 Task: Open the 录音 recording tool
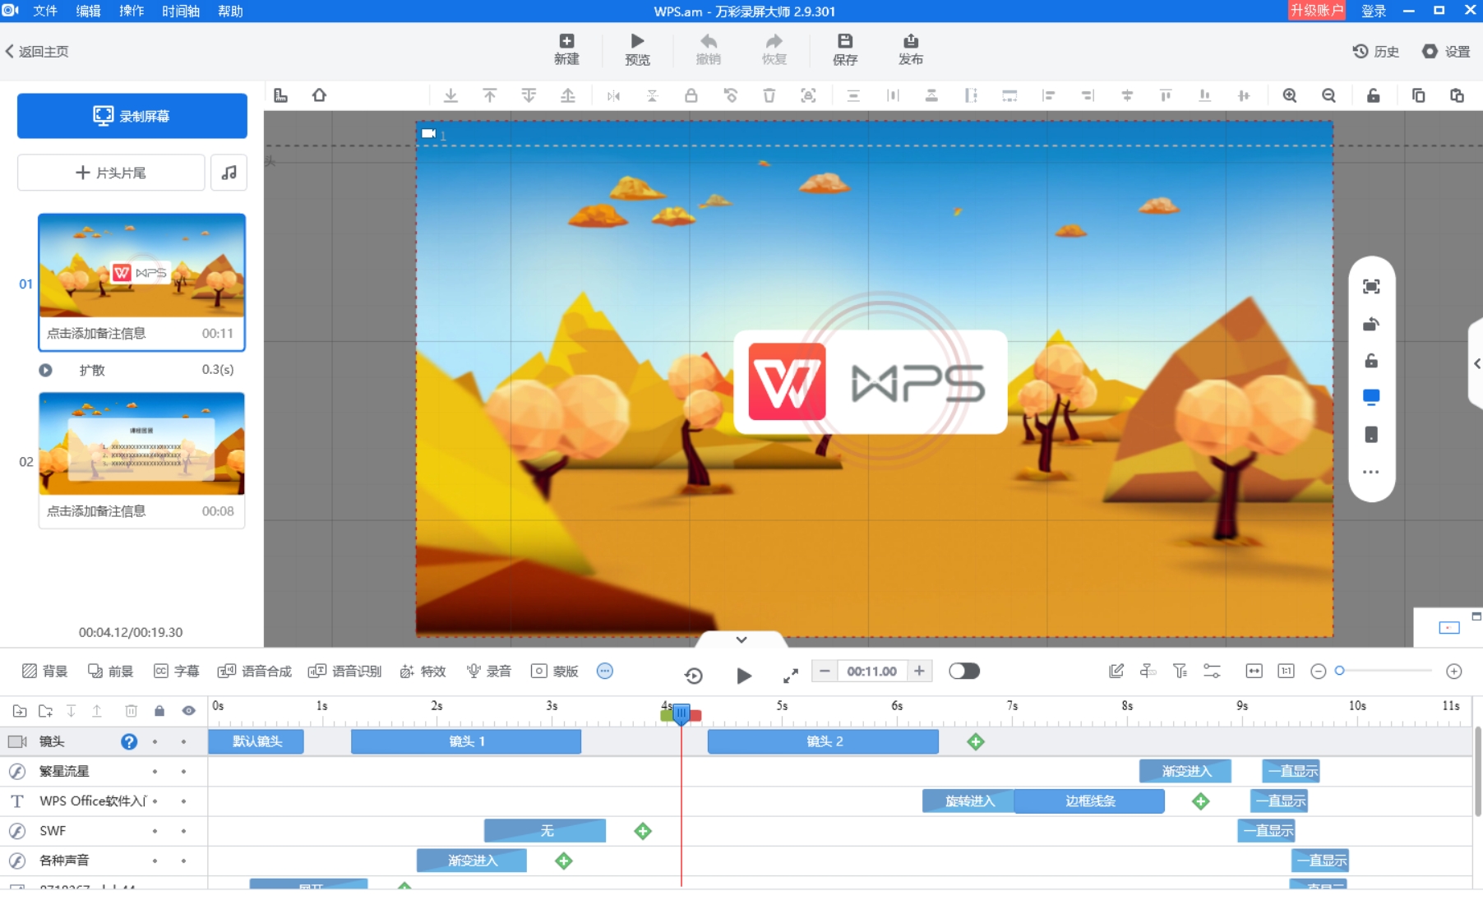coord(488,672)
